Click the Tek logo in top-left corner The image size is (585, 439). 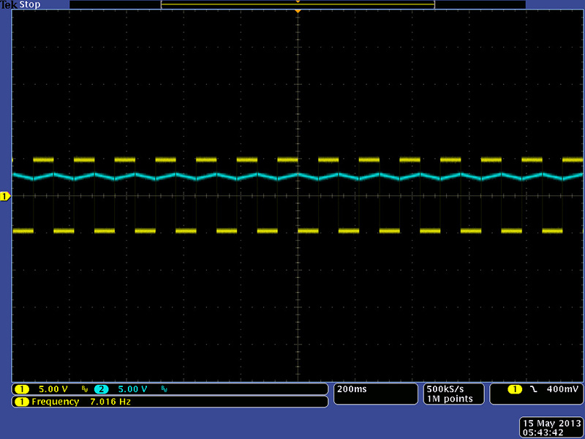(9, 4)
